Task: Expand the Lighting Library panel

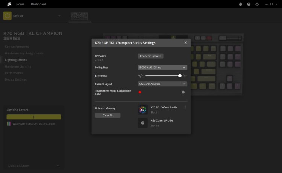Action: click(58, 165)
